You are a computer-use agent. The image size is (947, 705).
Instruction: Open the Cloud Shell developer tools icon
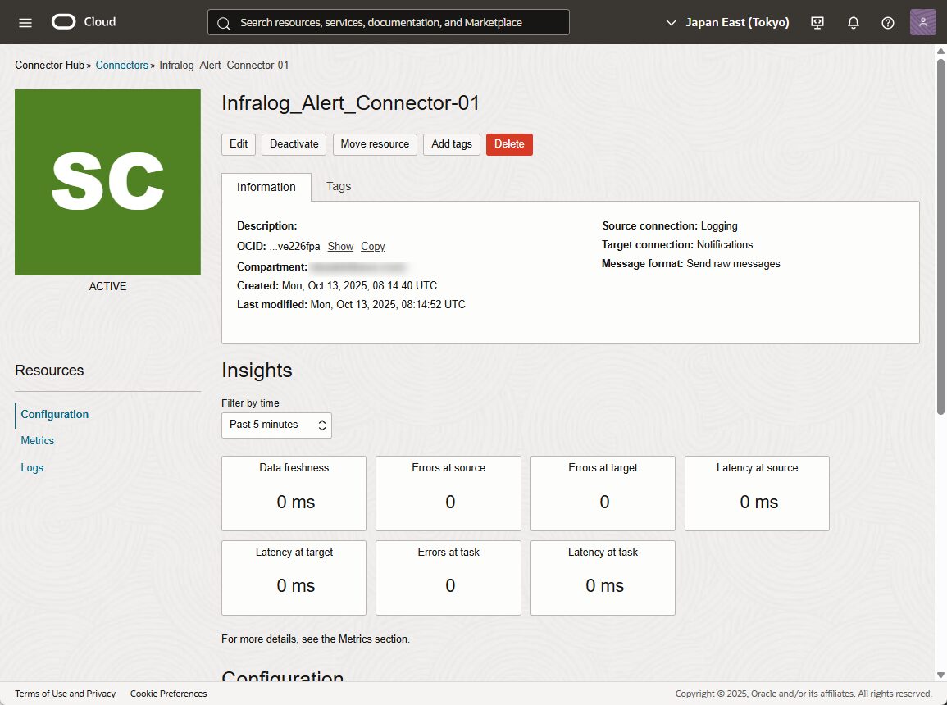817,22
